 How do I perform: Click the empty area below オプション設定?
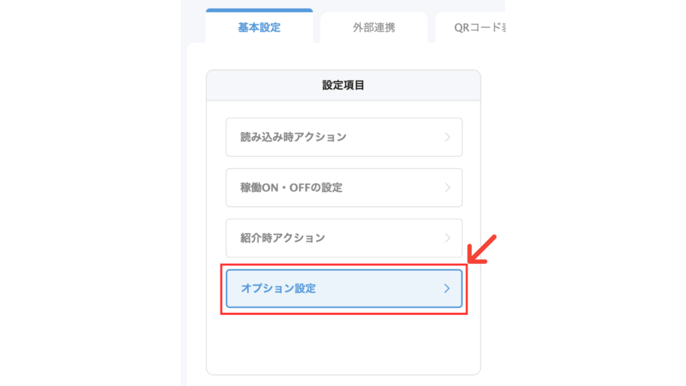343,342
